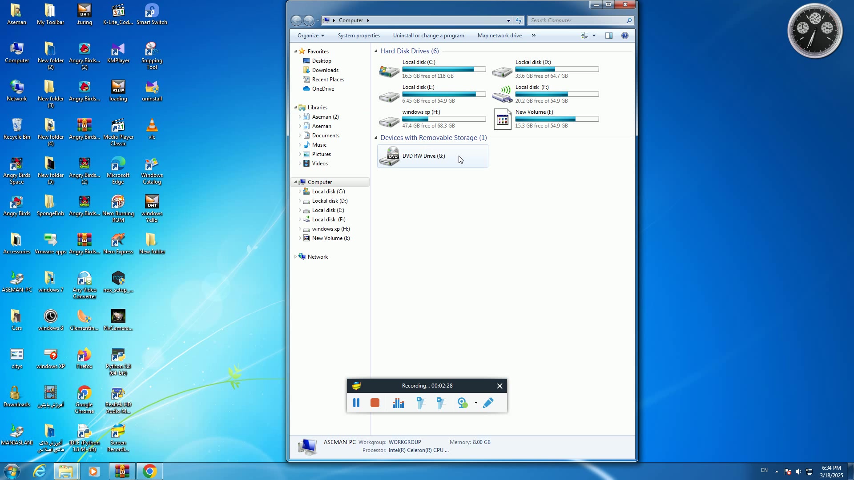The image size is (854, 480).
Task: Select vlc desktop icon
Action: (x=152, y=129)
